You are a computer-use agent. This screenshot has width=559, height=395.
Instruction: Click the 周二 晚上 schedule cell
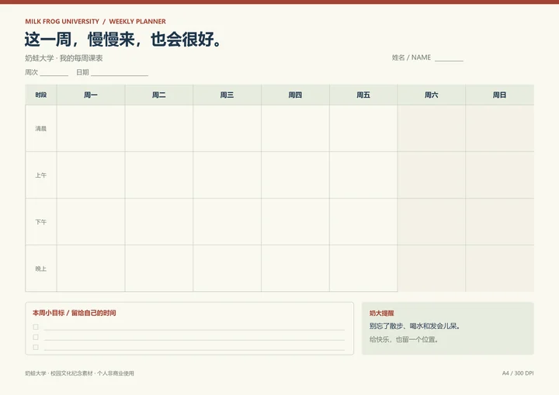(x=159, y=269)
